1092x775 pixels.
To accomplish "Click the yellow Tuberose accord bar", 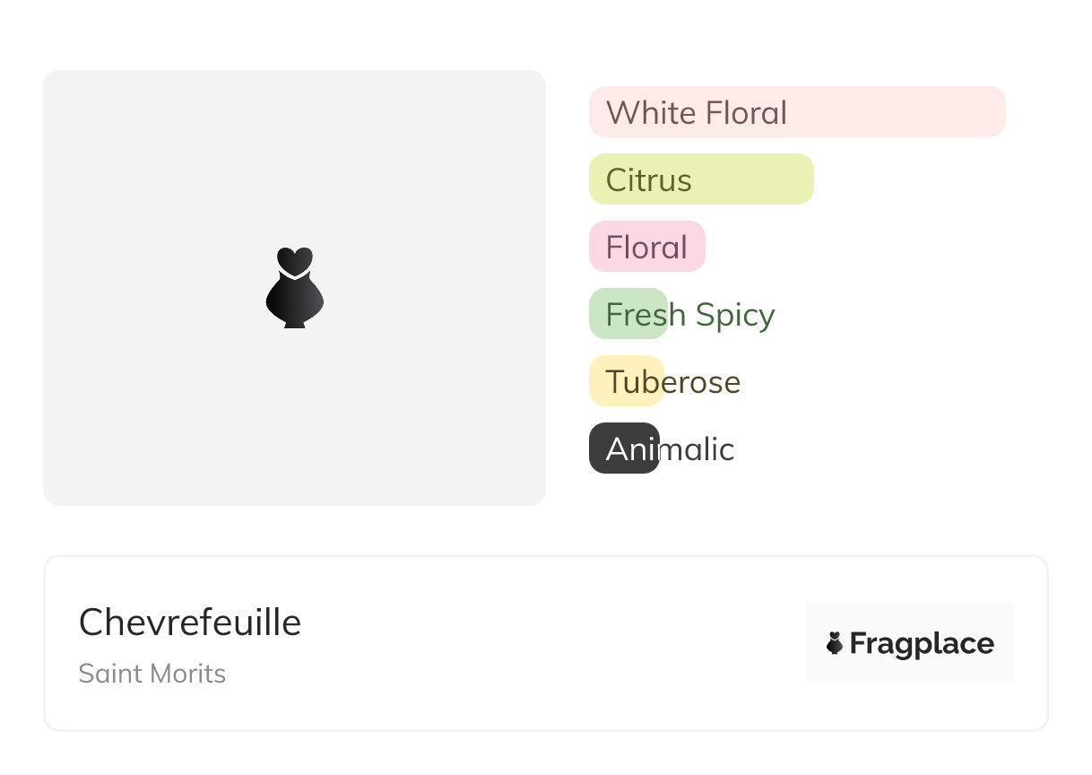I will pos(625,381).
